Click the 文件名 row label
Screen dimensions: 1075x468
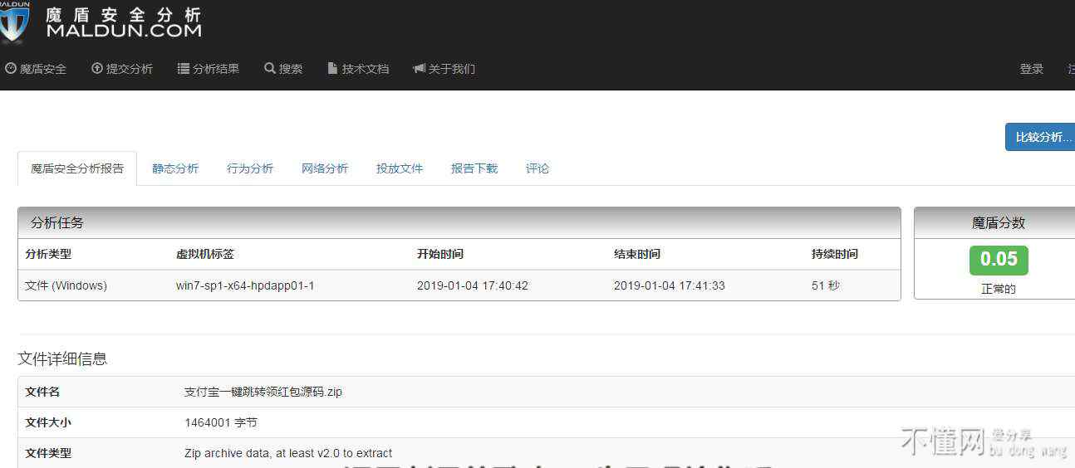[x=42, y=392]
